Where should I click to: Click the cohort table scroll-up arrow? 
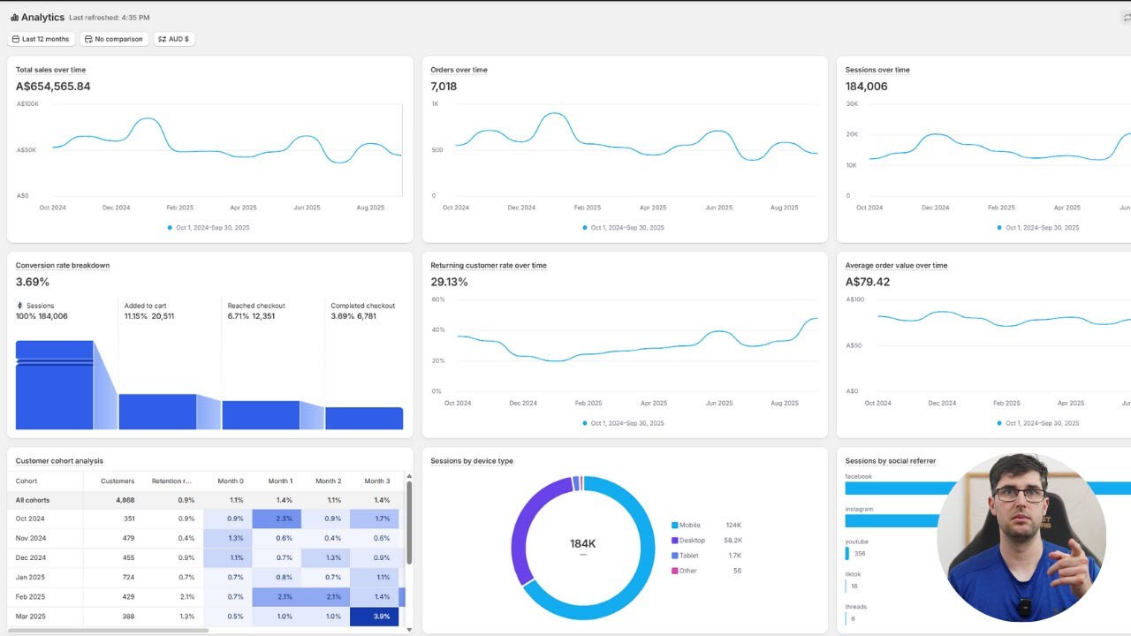(409, 475)
